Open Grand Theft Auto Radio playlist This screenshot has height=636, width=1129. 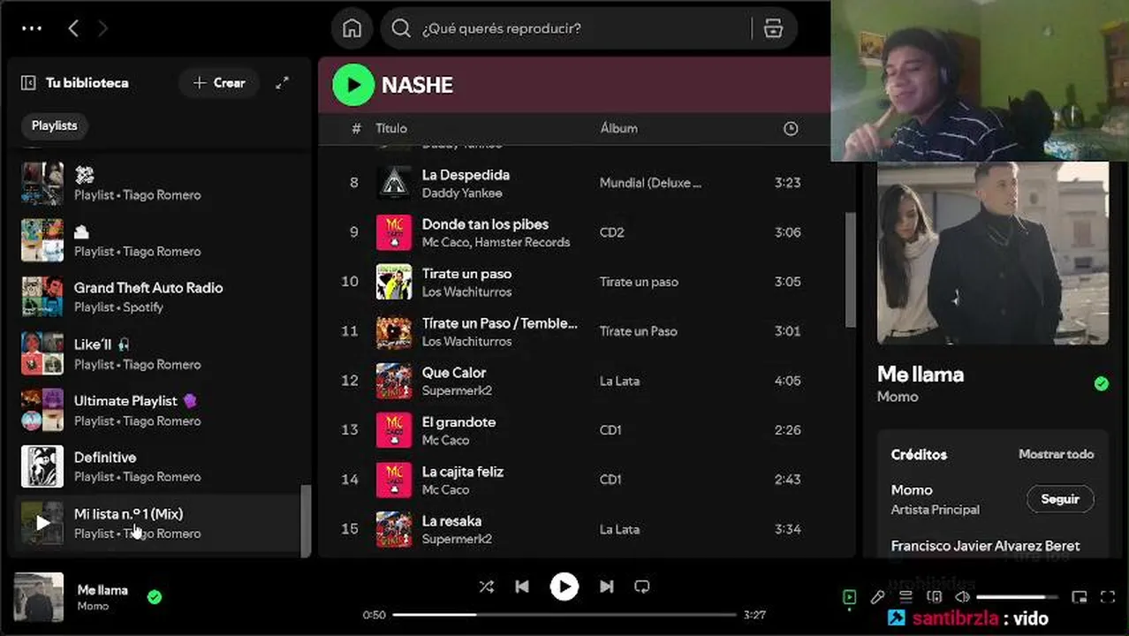pos(159,297)
